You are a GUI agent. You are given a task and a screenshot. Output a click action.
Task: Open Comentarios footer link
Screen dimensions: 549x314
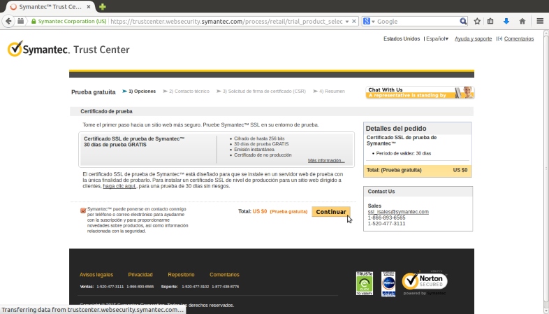(224, 275)
